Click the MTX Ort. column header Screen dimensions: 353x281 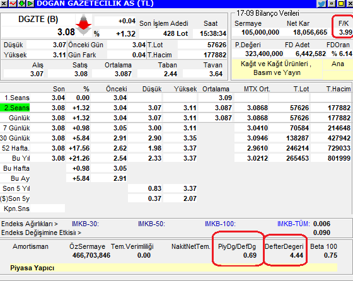click(x=257, y=89)
